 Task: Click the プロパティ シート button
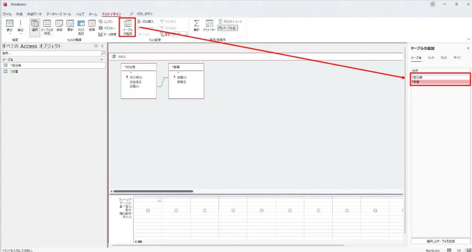(230, 22)
